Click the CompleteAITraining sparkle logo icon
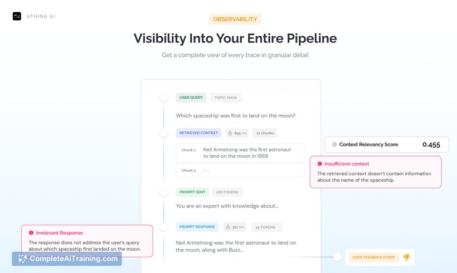 22,259
